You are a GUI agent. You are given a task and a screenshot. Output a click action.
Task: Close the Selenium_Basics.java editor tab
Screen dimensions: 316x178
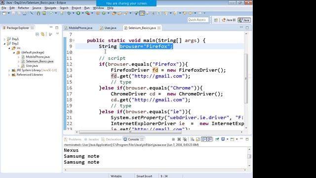[x=159, y=28]
